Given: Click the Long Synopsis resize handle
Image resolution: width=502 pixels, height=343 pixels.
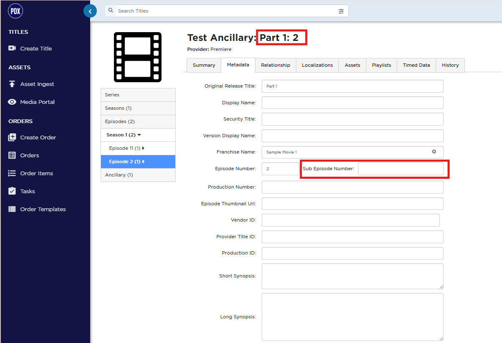Looking at the screenshot, I should coord(441,338).
